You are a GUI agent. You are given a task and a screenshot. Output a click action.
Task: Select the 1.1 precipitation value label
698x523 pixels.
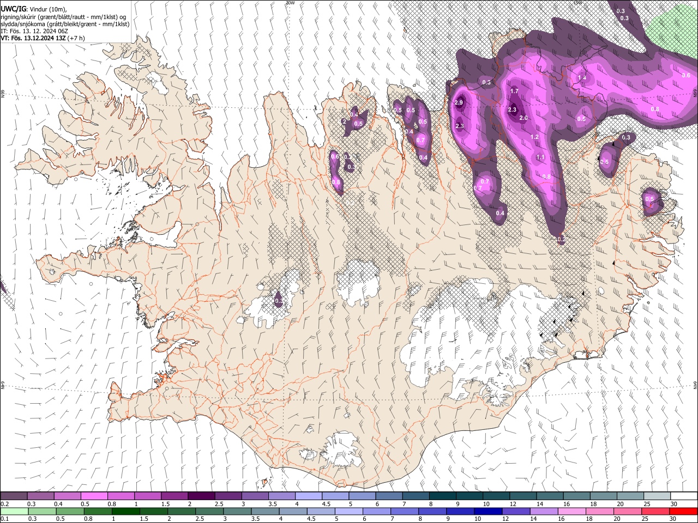540,157
